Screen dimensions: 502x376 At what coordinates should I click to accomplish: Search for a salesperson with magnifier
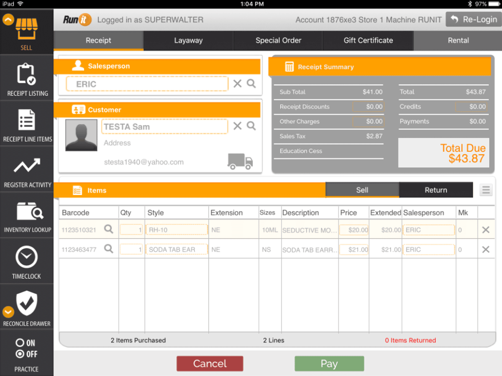click(x=251, y=84)
